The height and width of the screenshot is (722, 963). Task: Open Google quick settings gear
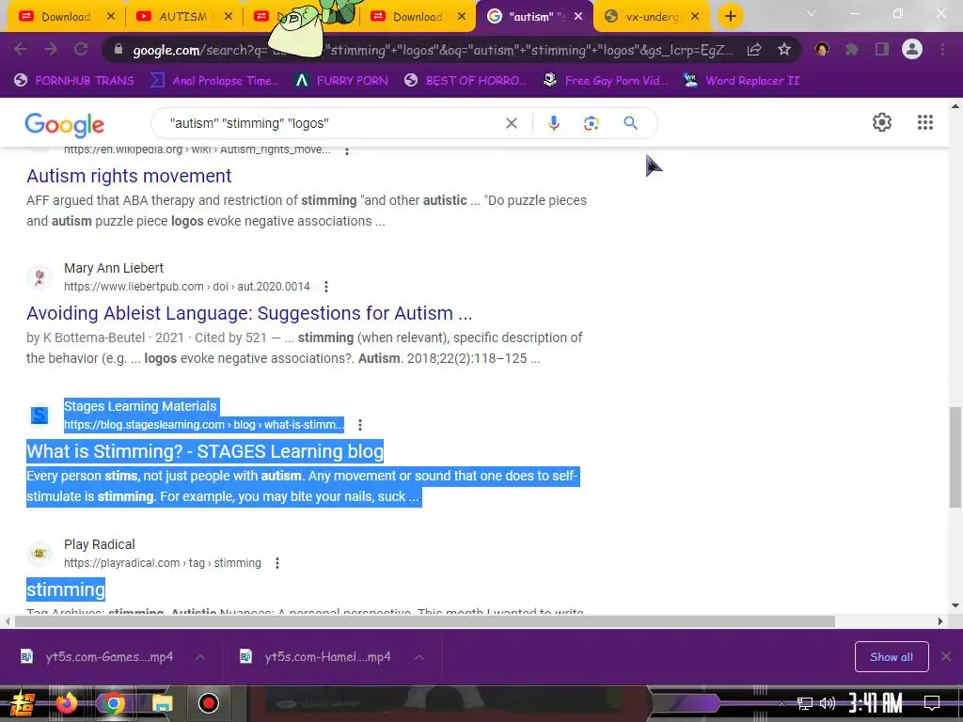(x=882, y=122)
